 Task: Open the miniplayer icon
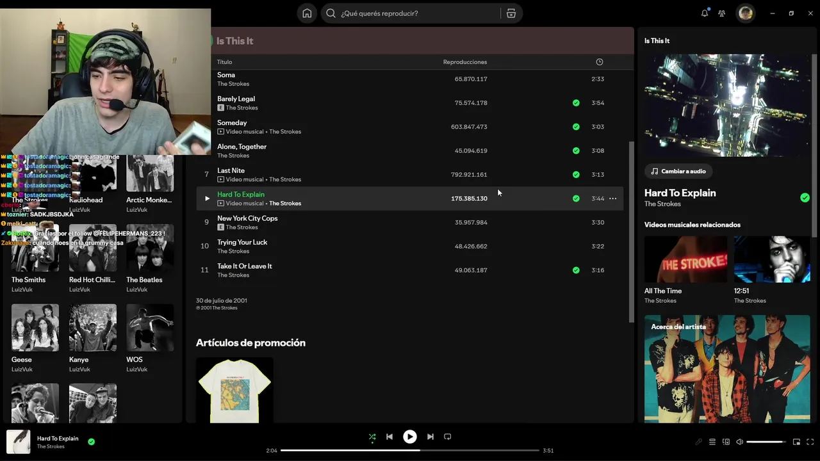click(796, 442)
